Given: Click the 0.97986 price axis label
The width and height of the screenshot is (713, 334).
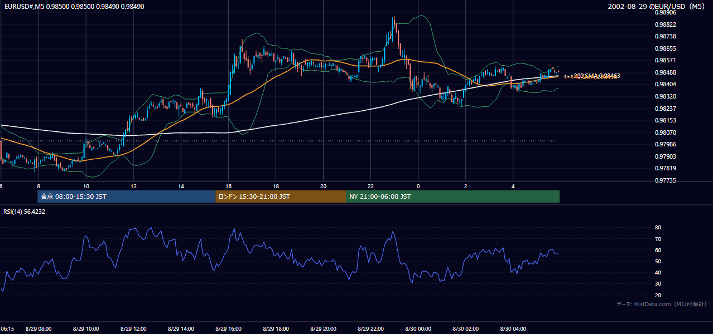Looking at the screenshot, I should tap(665, 144).
